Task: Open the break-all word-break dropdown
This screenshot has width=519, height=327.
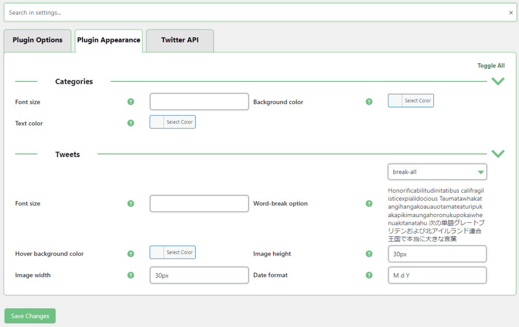Action: tap(437, 172)
